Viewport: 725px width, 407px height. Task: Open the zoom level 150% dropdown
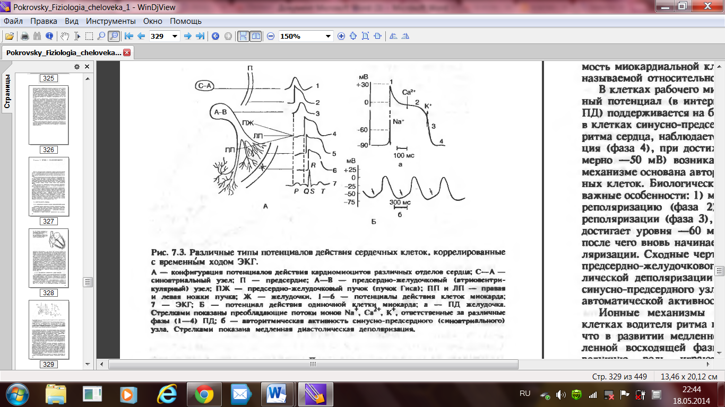329,36
